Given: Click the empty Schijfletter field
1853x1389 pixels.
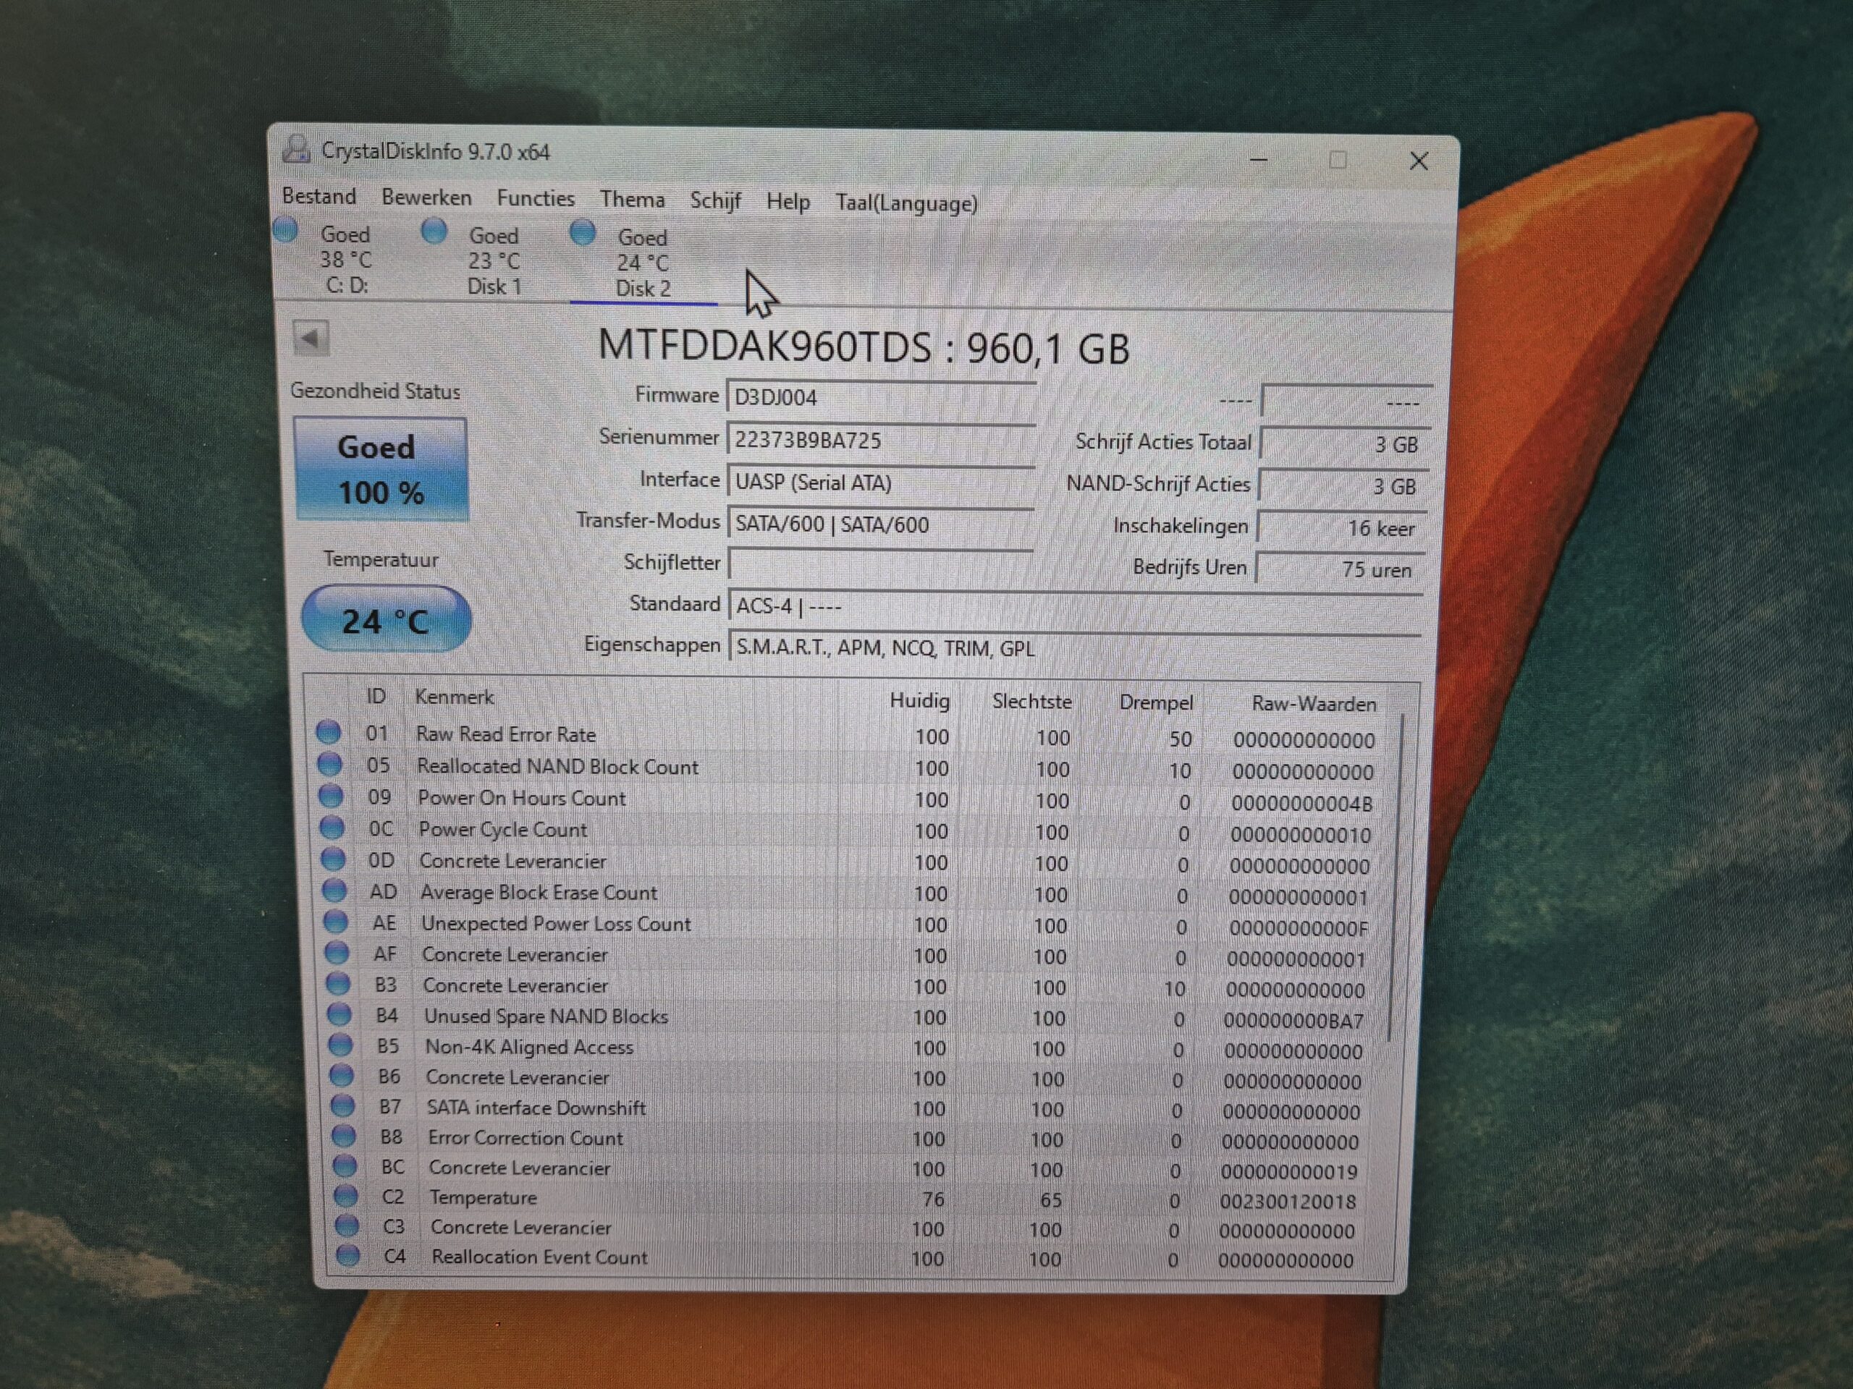Looking at the screenshot, I should (x=882, y=564).
